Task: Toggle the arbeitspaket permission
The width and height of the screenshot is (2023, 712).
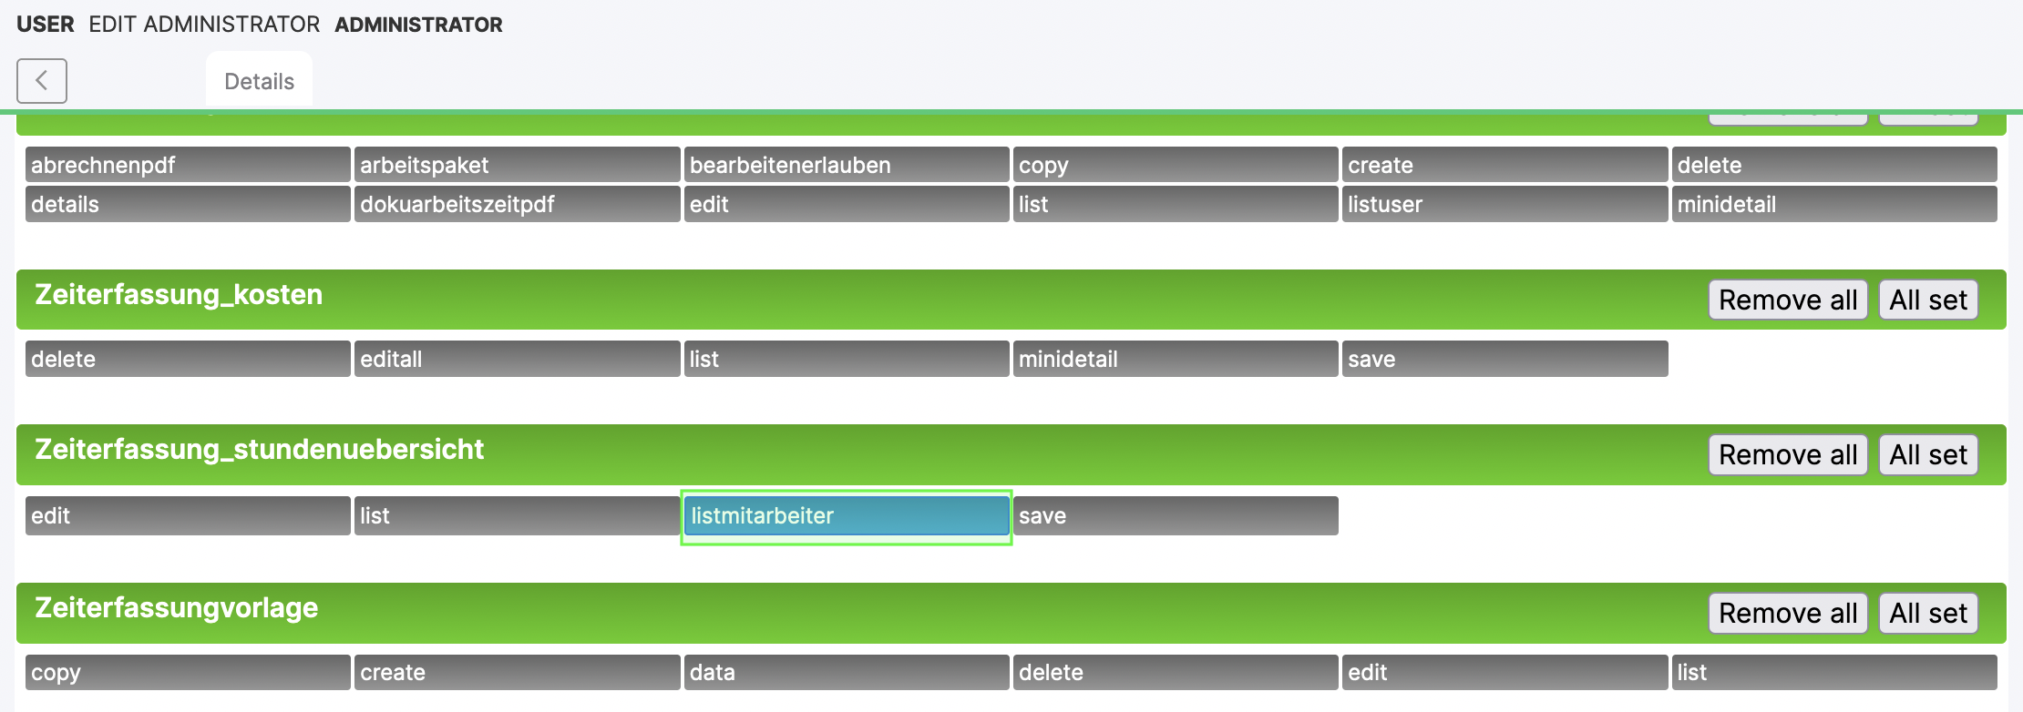Action: coord(516,165)
